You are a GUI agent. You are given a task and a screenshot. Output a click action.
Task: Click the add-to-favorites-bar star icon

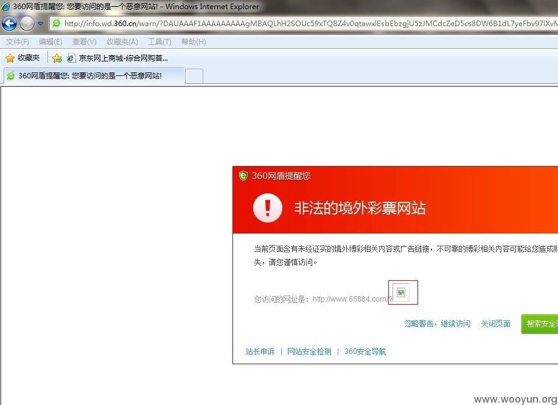coord(57,58)
